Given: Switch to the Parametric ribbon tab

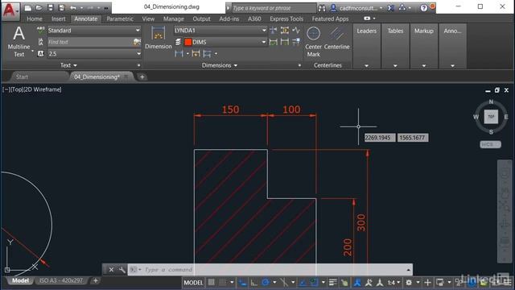Looking at the screenshot, I should (120, 19).
